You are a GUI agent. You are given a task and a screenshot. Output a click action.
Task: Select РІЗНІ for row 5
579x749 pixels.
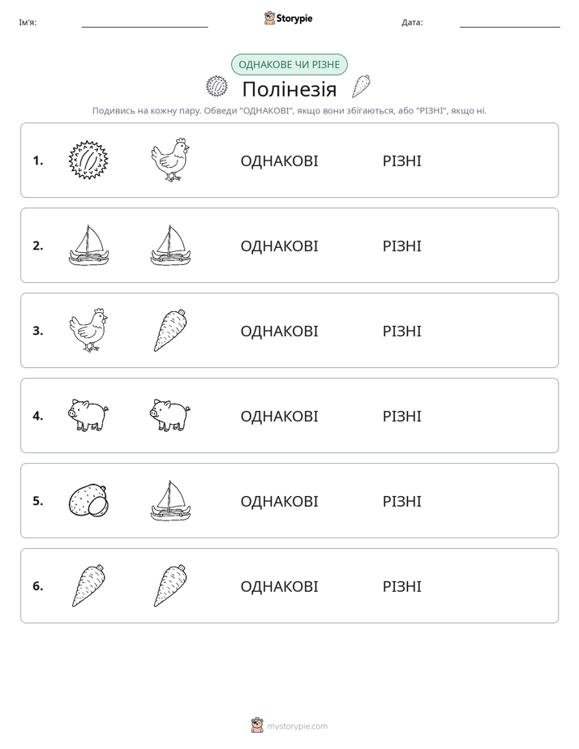(401, 501)
